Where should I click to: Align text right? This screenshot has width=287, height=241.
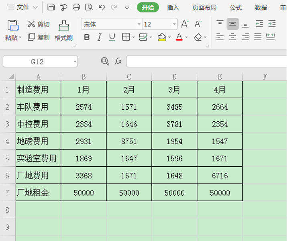click(x=245, y=37)
